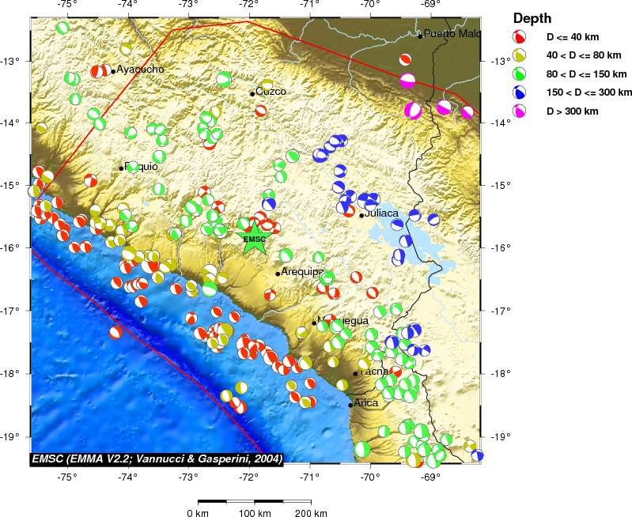Click the 'D <= 40 km' legend label
Screen dimensions: 632x517
(x=573, y=37)
